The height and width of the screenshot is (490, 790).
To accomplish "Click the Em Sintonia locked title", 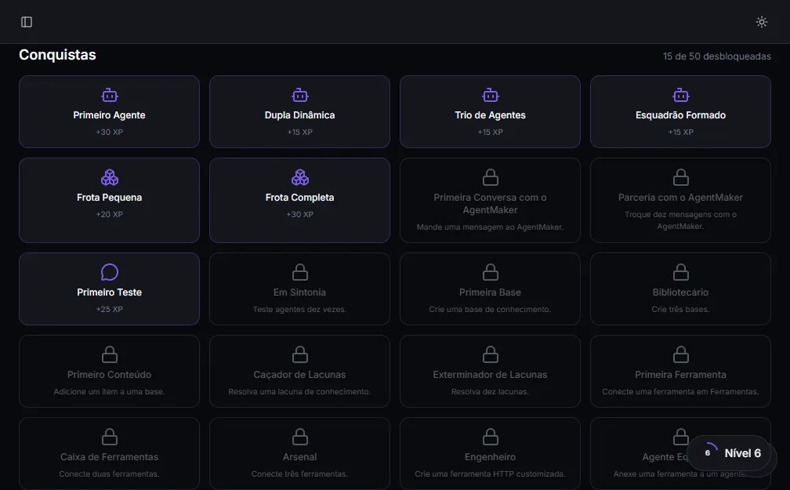I will 299,292.
